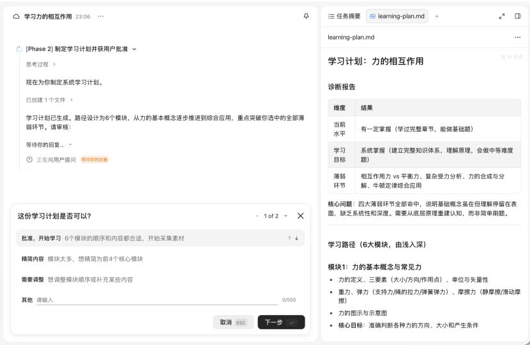Close the question dialog with the X
The width and height of the screenshot is (530, 345).
[301, 216]
